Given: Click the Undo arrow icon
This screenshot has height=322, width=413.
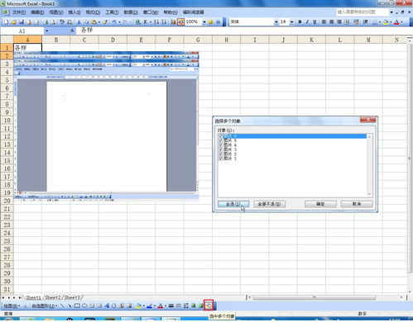Looking at the screenshot, I should coord(114,22).
